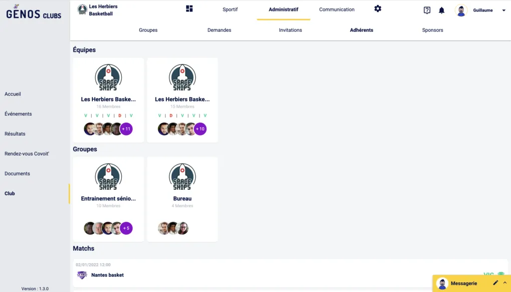Open the dashboard grid icon
Image resolution: width=511 pixels, height=292 pixels.
point(189,9)
